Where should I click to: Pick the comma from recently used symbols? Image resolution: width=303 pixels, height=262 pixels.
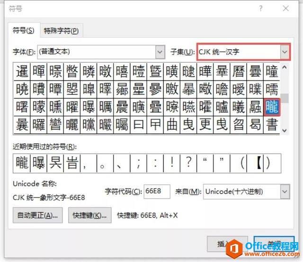[89, 163]
